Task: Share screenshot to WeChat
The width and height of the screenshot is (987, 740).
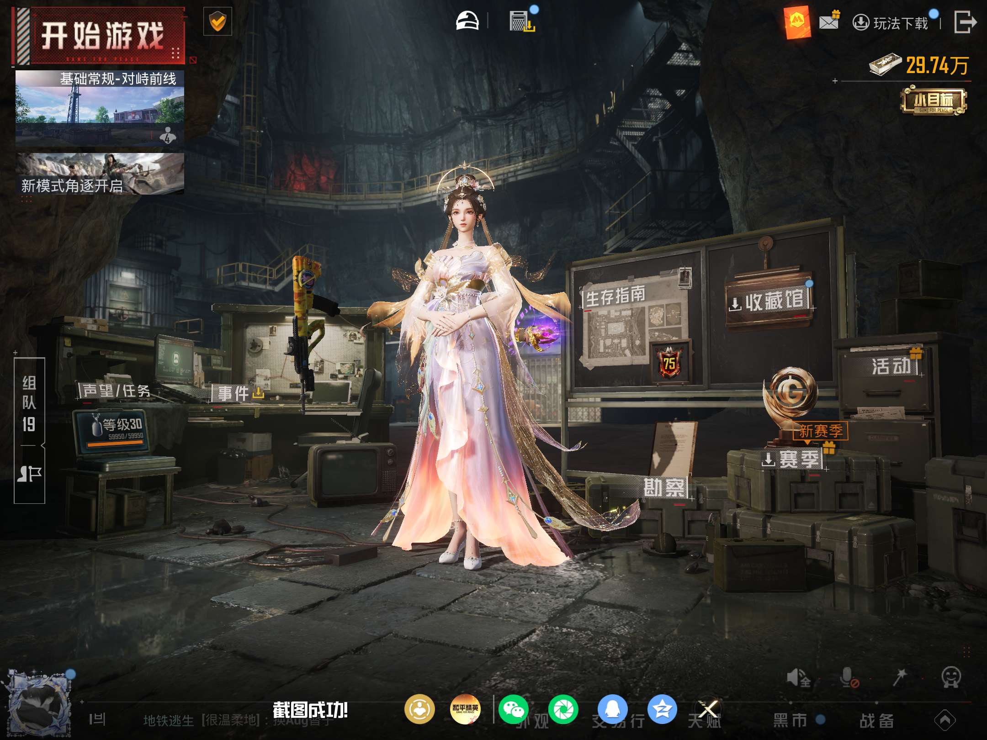Action: click(513, 709)
